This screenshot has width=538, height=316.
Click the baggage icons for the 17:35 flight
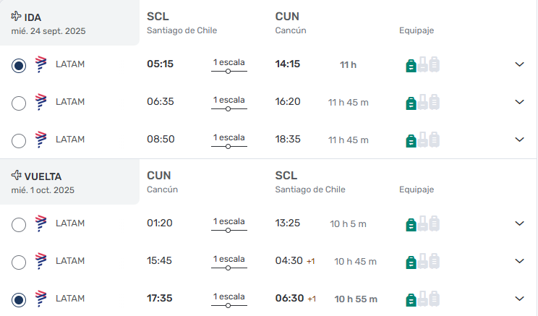[422, 299]
